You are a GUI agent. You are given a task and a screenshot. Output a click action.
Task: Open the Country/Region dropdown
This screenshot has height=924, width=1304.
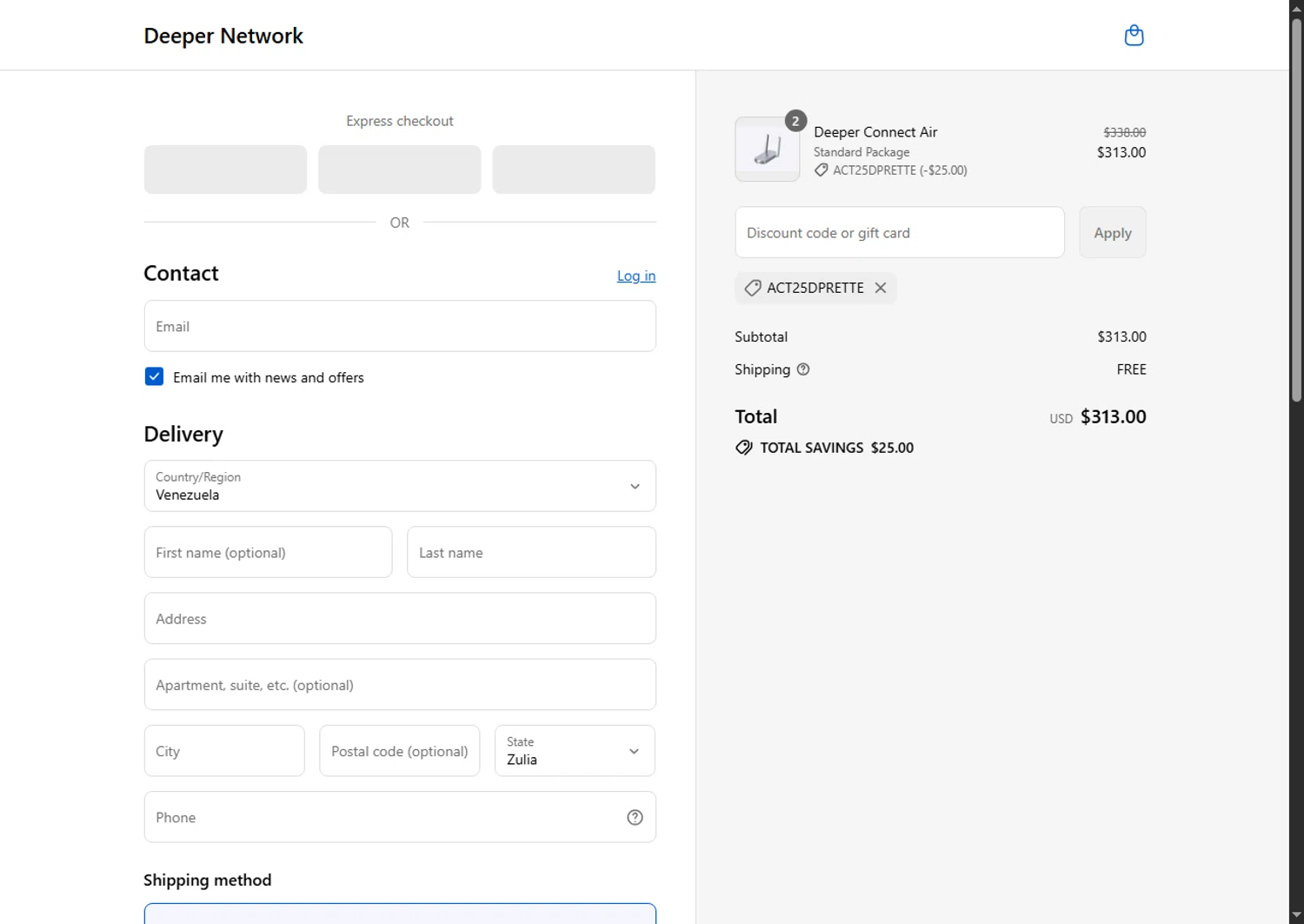(x=400, y=486)
